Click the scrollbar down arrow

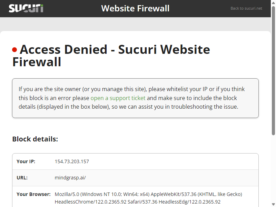(273, 204)
